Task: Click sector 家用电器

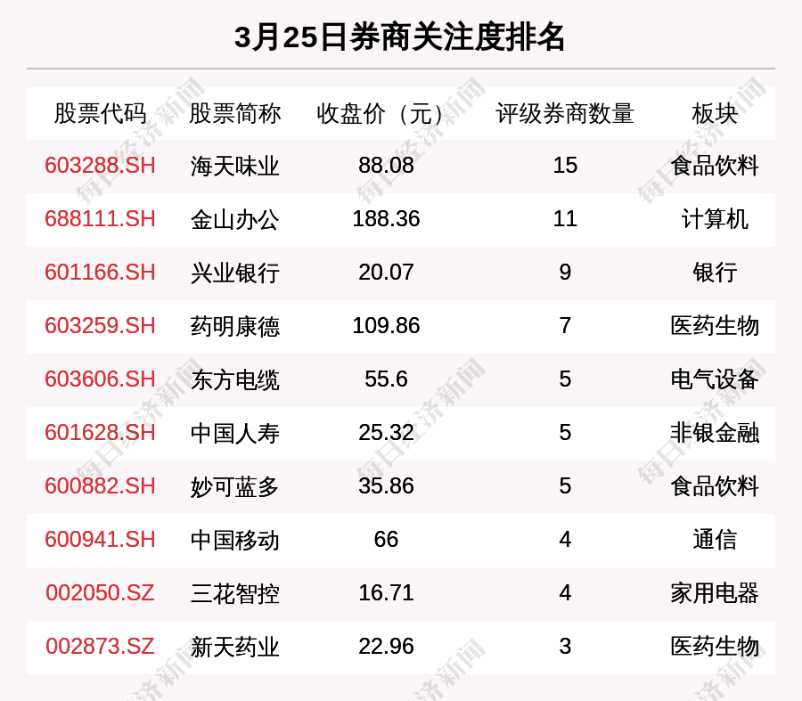Action: tap(715, 593)
